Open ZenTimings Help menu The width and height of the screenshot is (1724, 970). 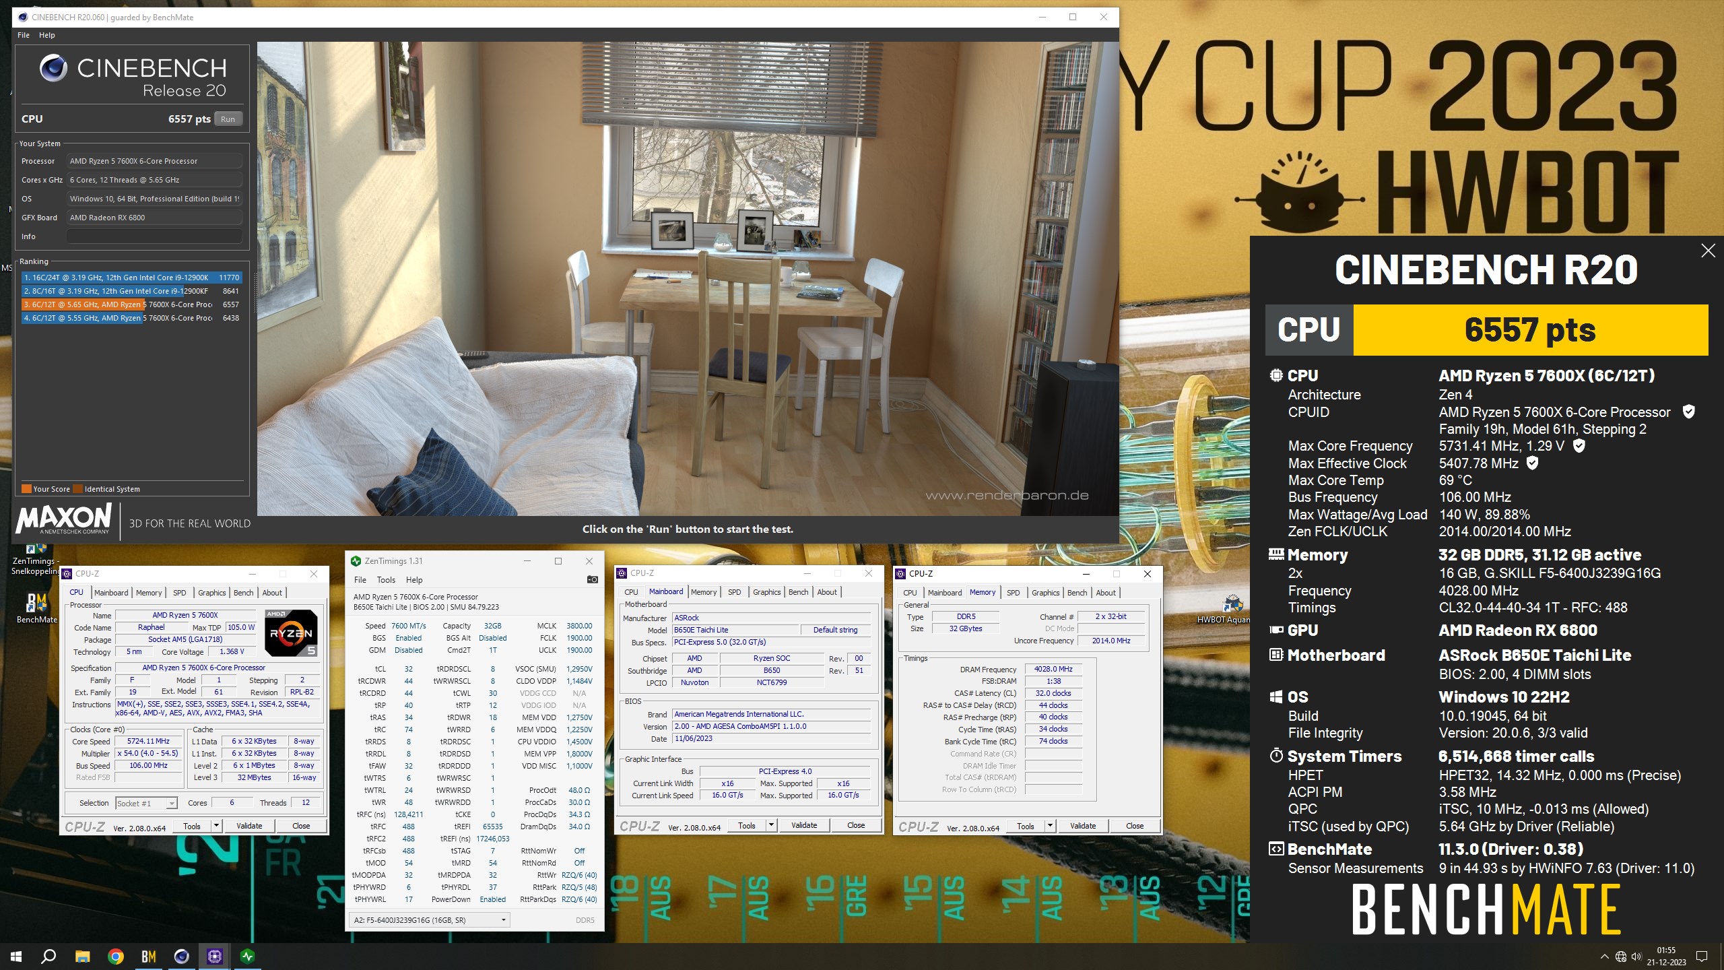click(x=414, y=580)
